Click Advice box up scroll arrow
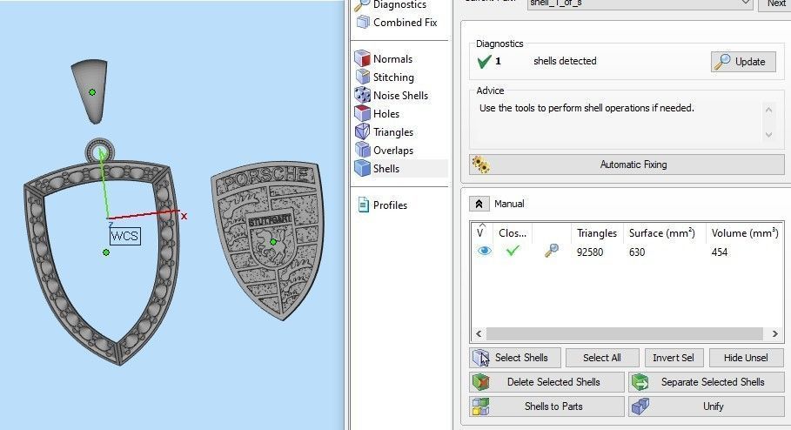The image size is (791, 430). click(768, 110)
